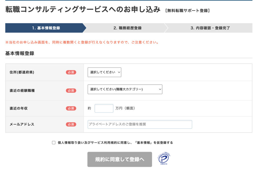Click the 必須 badge beside 直近の経験職種
This screenshot has width=259, height=169.
(x=71, y=90)
